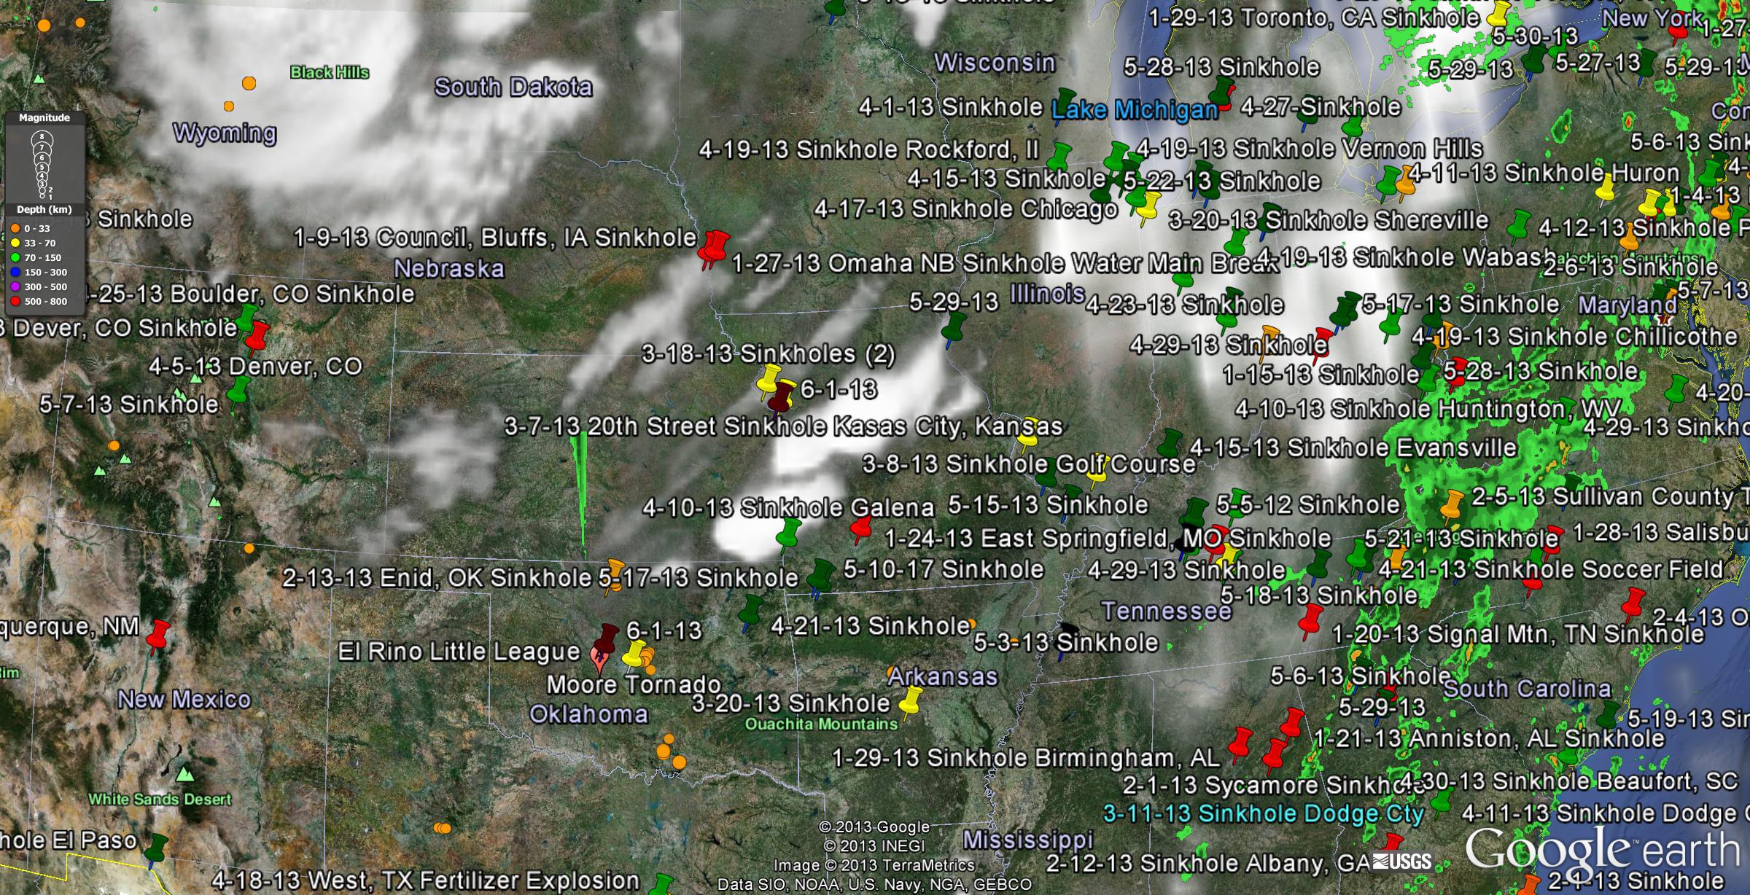Click red 500 - 800 depth legend swatch
1750x895 pixels.
[15, 302]
